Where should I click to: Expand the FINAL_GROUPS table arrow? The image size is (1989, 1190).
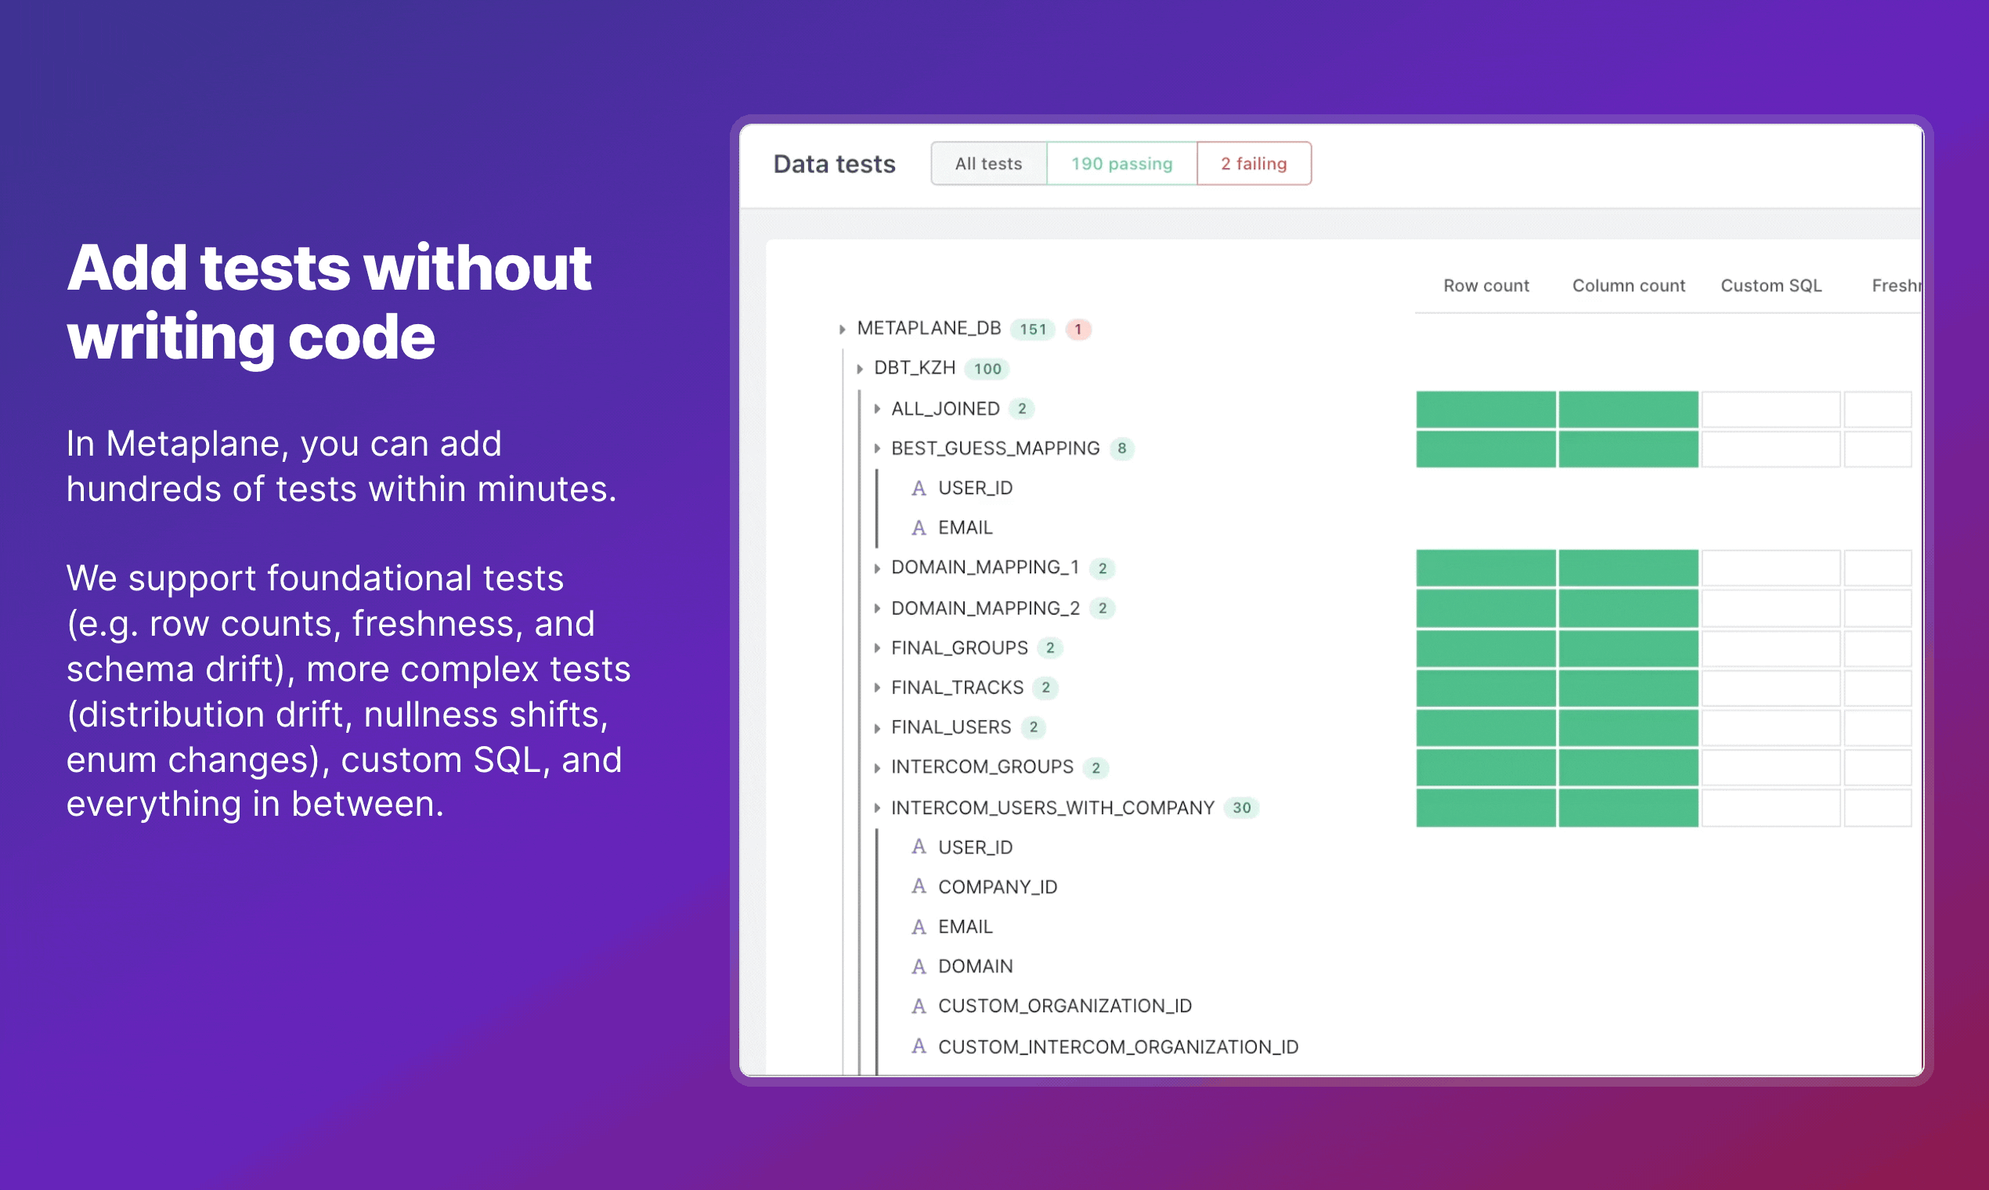pos(877,648)
